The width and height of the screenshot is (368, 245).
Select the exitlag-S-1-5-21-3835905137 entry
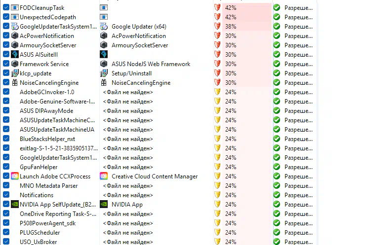pos(59,148)
